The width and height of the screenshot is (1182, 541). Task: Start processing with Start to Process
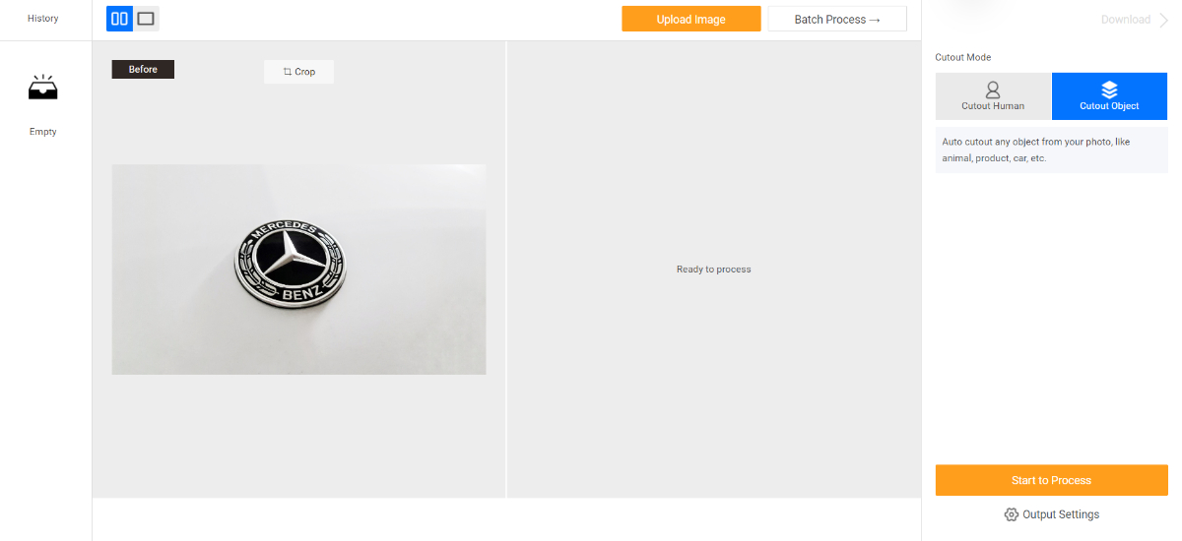pos(1051,480)
